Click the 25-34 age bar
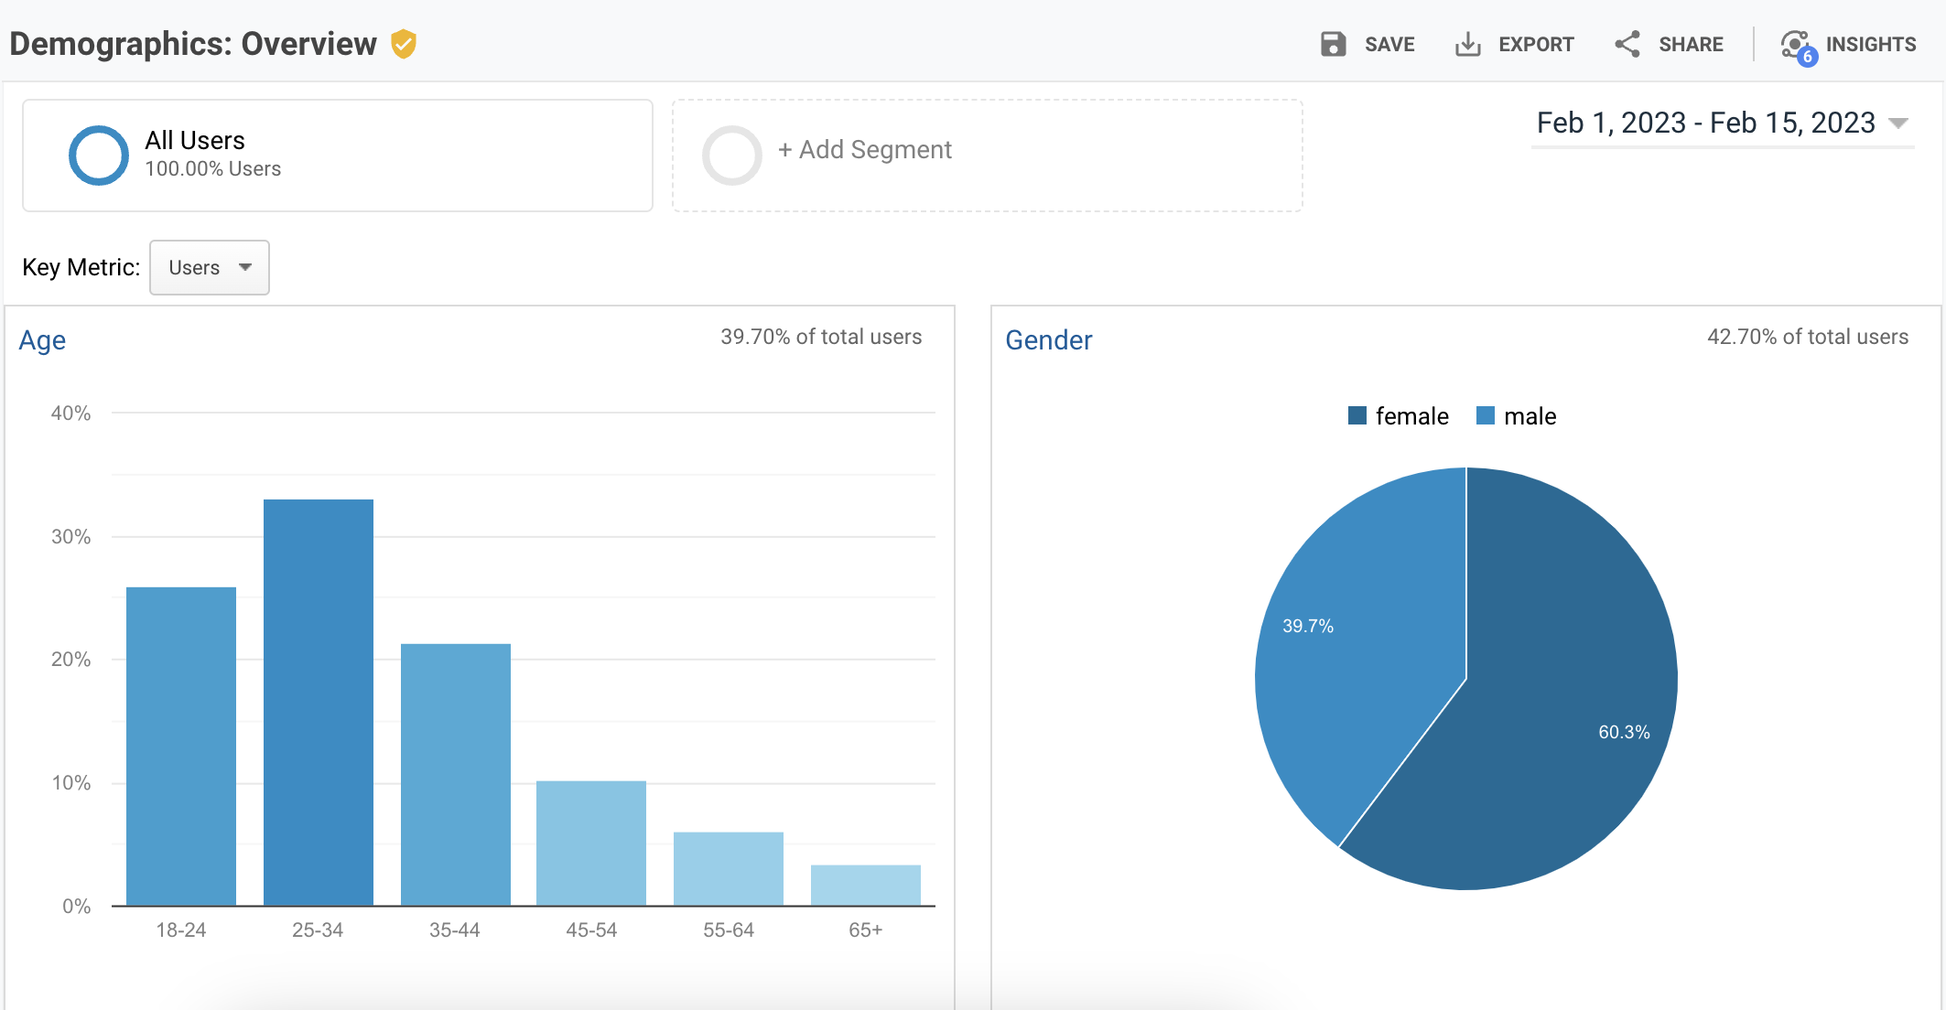The image size is (1946, 1010). [x=318, y=702]
